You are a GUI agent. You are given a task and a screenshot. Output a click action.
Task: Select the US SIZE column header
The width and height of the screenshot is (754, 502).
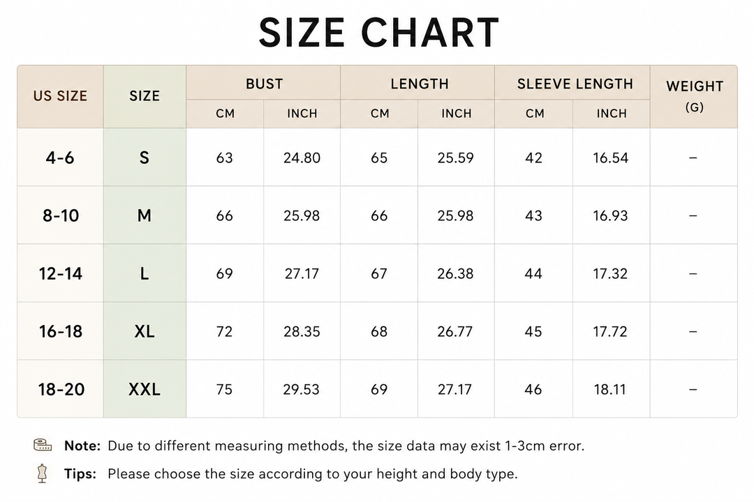pyautogui.click(x=60, y=96)
